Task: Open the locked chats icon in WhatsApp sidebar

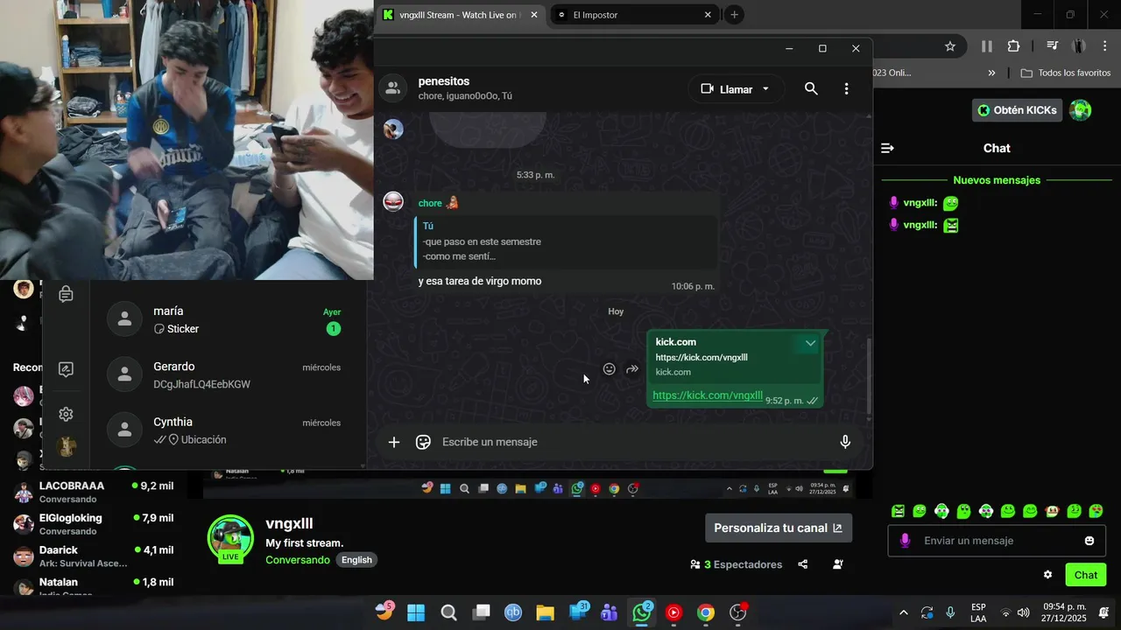Action: 66,294
